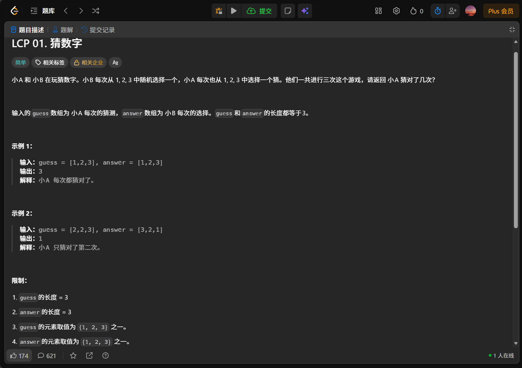Click the Plus 会员 membership button
This screenshot has height=368, width=522.
(501, 11)
